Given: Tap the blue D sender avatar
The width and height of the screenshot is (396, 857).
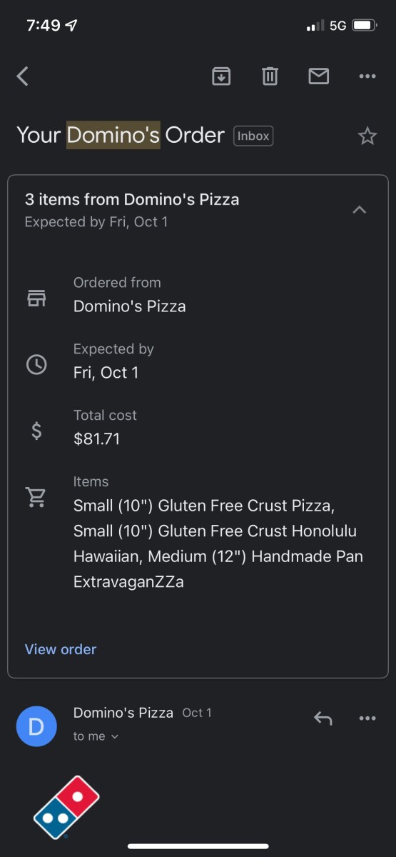Looking at the screenshot, I should (x=36, y=726).
